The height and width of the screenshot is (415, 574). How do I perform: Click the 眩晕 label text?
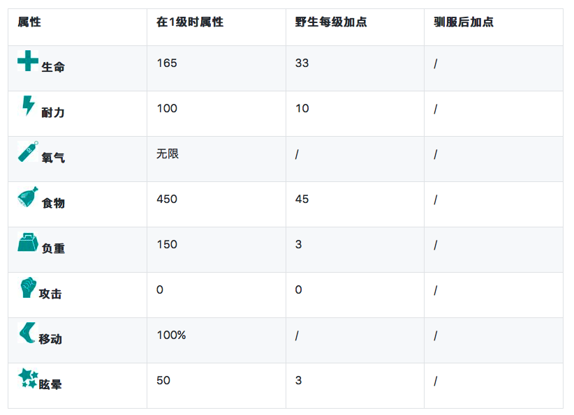tap(50, 384)
